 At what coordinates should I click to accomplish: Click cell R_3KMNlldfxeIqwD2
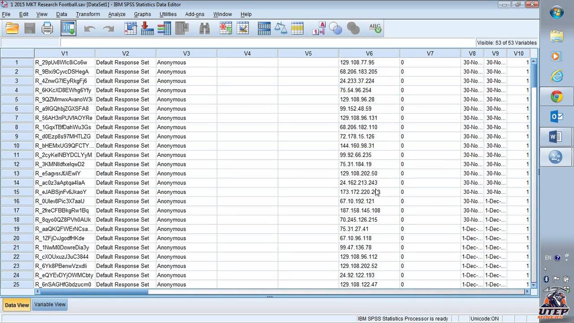65,164
